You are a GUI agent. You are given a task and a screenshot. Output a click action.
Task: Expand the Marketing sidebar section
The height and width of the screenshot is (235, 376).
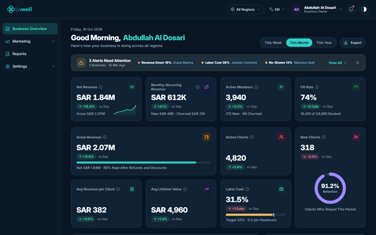(x=30, y=41)
